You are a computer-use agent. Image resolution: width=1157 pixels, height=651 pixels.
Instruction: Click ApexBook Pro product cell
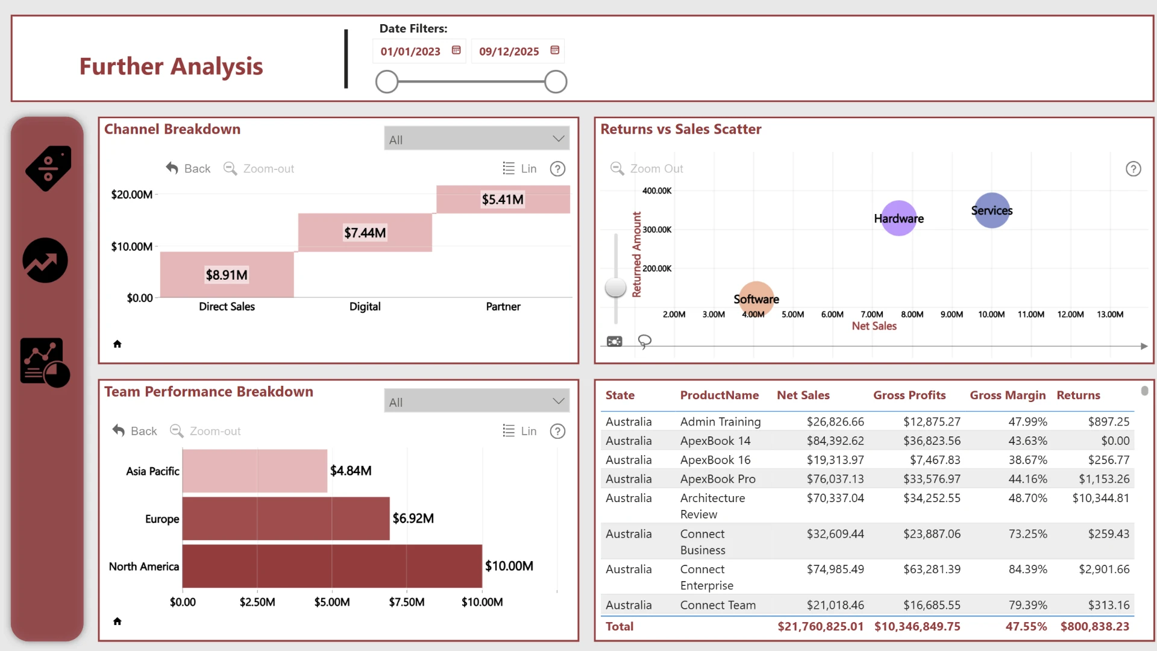click(718, 479)
